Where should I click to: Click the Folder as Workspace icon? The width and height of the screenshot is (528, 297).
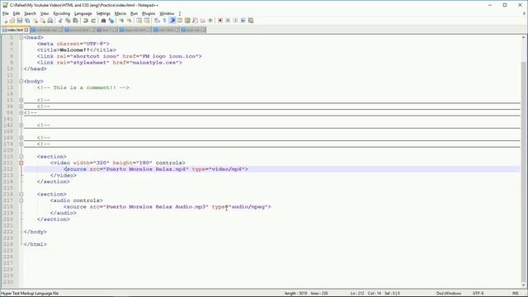click(202, 21)
